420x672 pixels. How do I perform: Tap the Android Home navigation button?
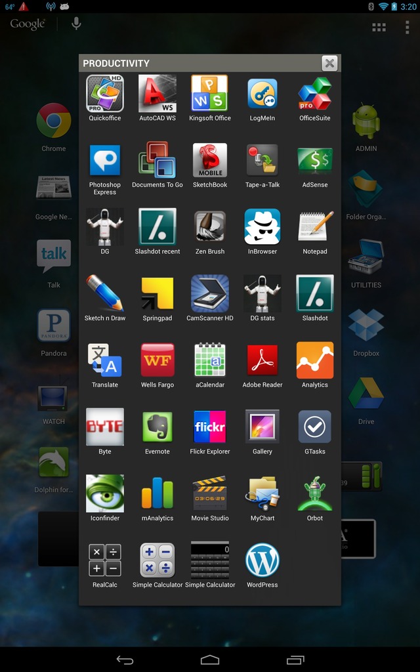coord(210,660)
